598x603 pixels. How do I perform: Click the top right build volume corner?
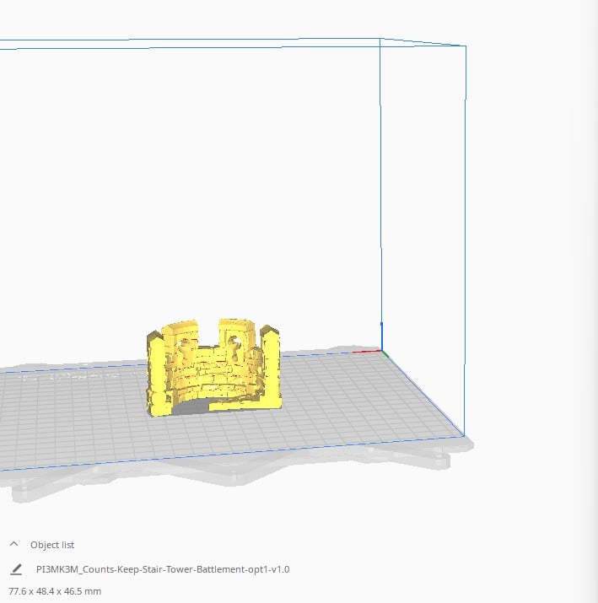[465, 46]
